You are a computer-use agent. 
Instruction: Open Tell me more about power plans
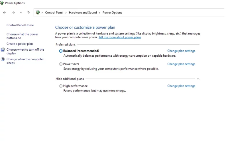[120, 37]
